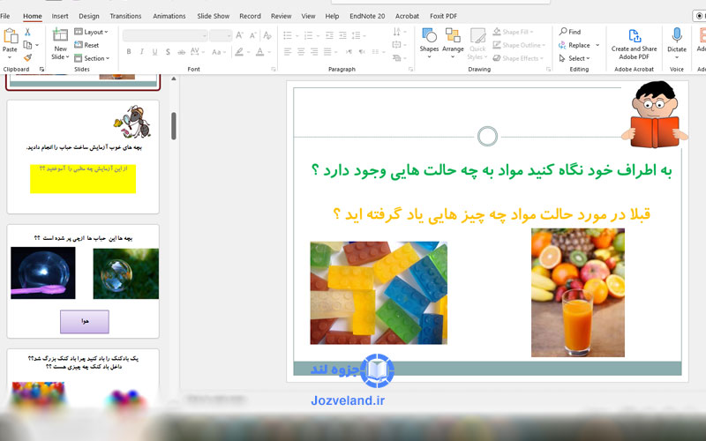Viewport: 706px width, 441px height.
Task: Open line spacing options
Action: [x=358, y=35]
